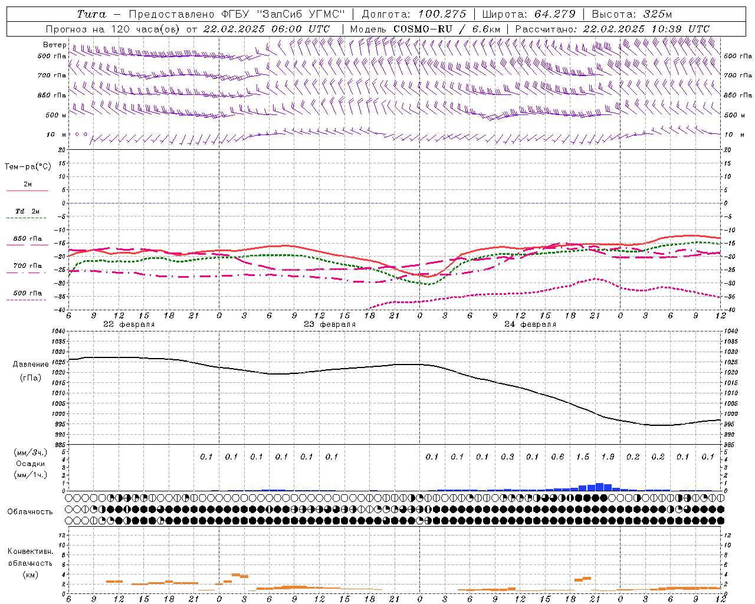The image size is (755, 604).
Task: Click the 'Td 2м' dew point legend entry
Action: coord(27,211)
